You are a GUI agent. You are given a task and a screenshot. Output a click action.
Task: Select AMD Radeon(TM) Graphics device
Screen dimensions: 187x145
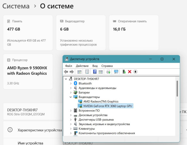coord(101,101)
